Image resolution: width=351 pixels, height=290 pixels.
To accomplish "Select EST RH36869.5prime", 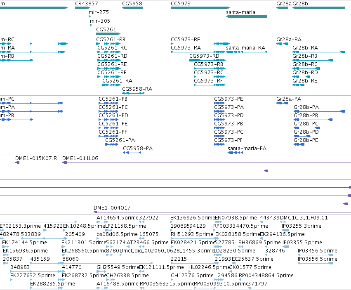I will pos(259,243).
